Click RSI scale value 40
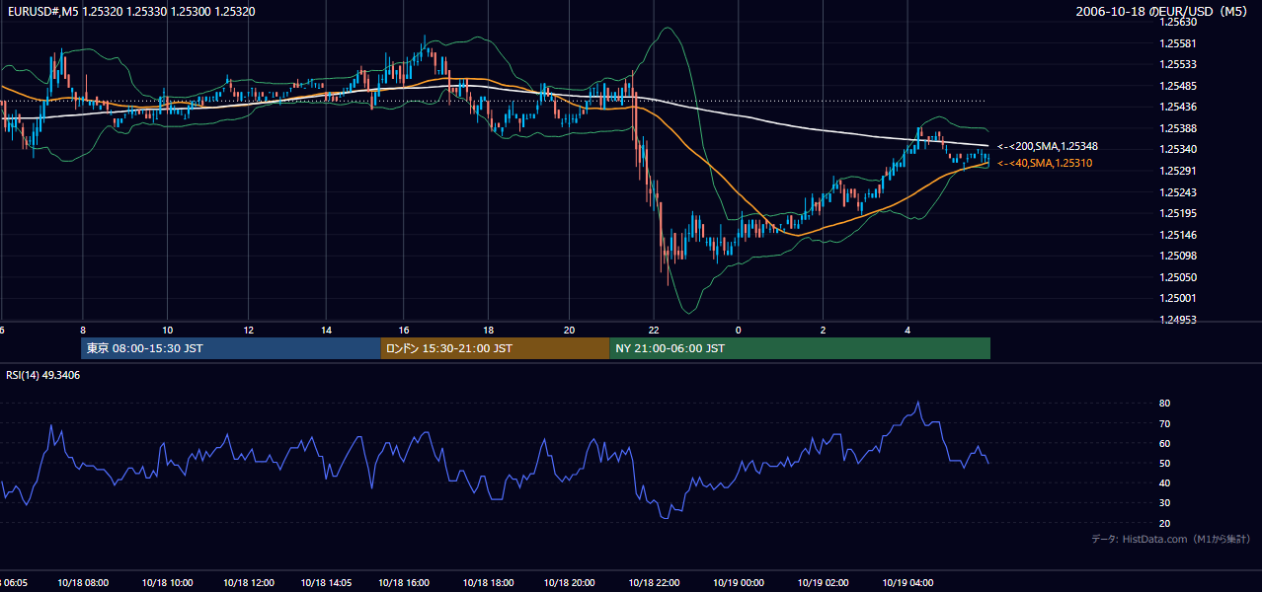 (x=1165, y=482)
